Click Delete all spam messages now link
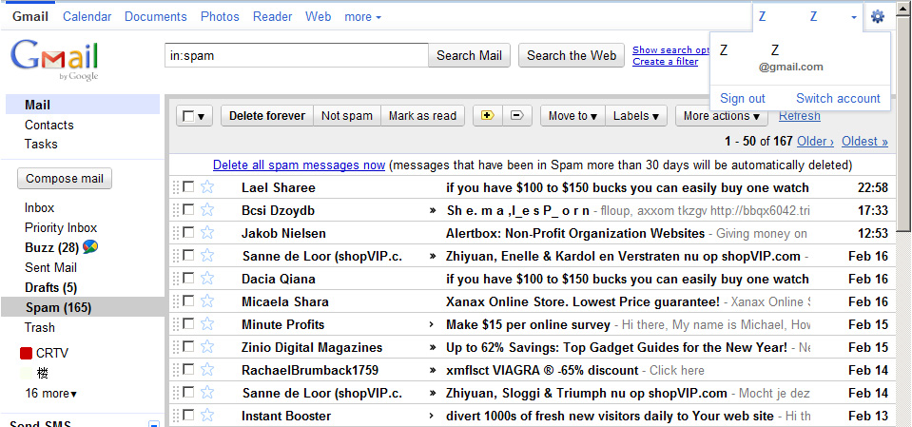The height and width of the screenshot is (427, 912). point(299,165)
